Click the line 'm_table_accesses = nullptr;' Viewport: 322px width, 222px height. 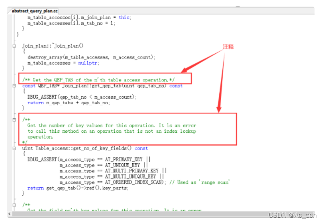click(63, 63)
